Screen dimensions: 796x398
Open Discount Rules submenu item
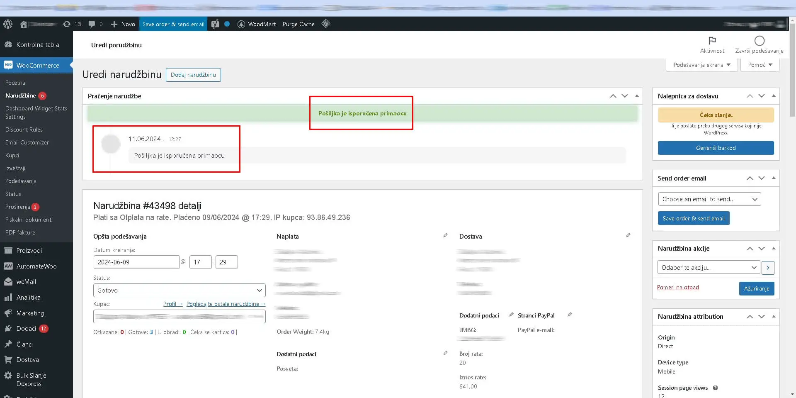24,129
